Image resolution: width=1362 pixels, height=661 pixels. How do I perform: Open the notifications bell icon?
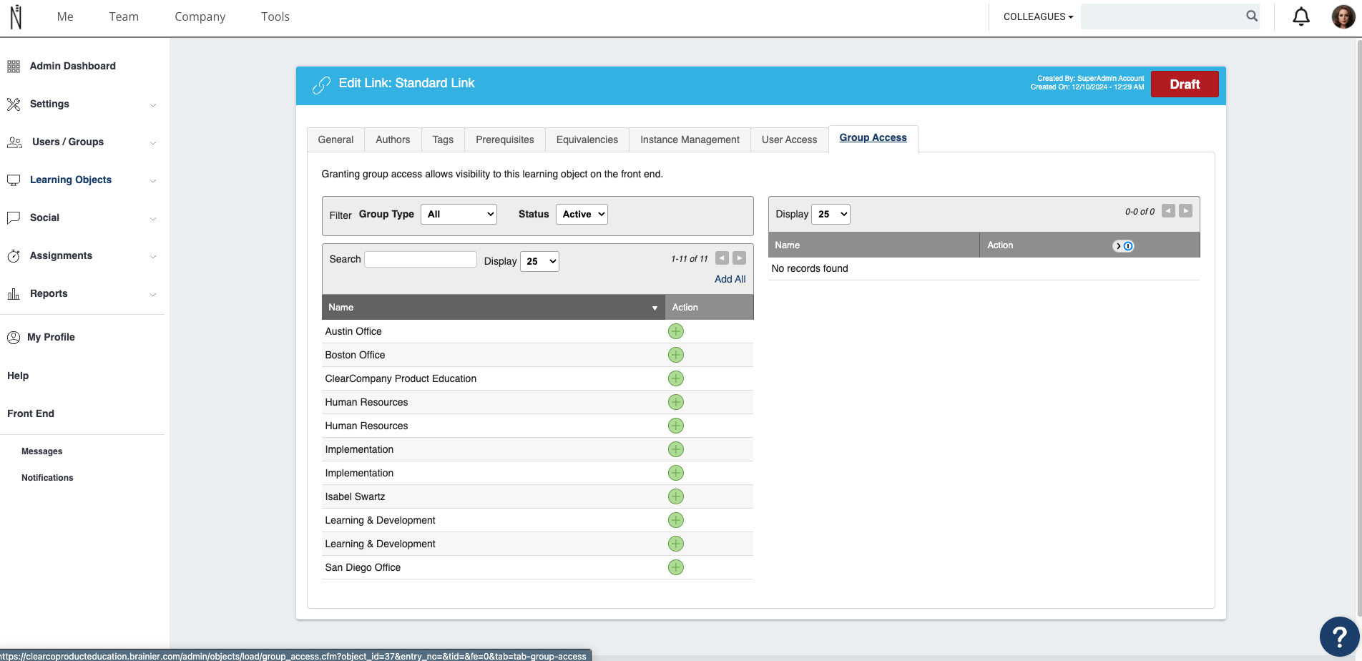1301,16
